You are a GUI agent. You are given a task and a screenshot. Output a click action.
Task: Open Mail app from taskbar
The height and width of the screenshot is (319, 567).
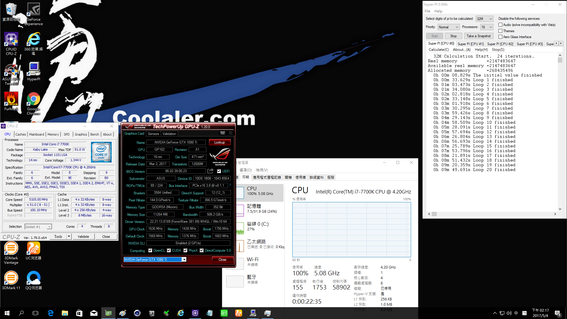tap(94, 313)
